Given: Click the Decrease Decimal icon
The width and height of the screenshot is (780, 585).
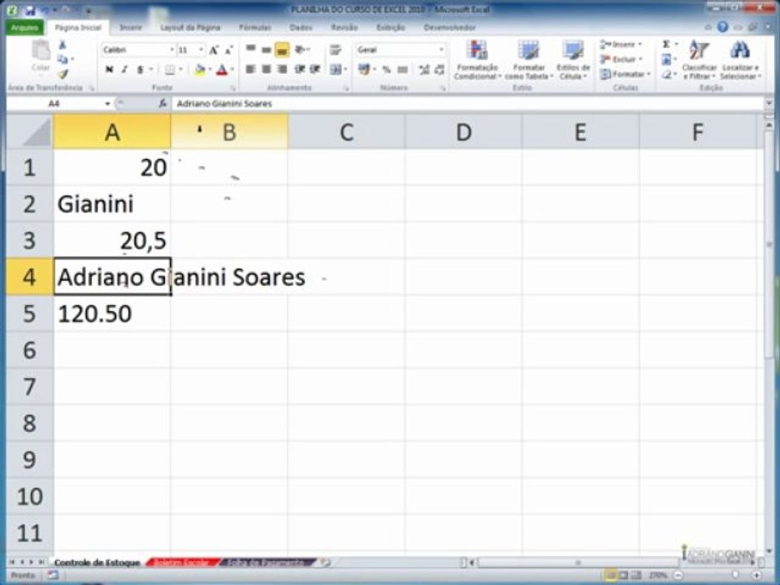Looking at the screenshot, I should click(x=440, y=70).
